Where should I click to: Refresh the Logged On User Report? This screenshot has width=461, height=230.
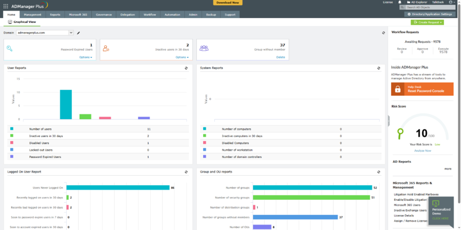(186, 172)
